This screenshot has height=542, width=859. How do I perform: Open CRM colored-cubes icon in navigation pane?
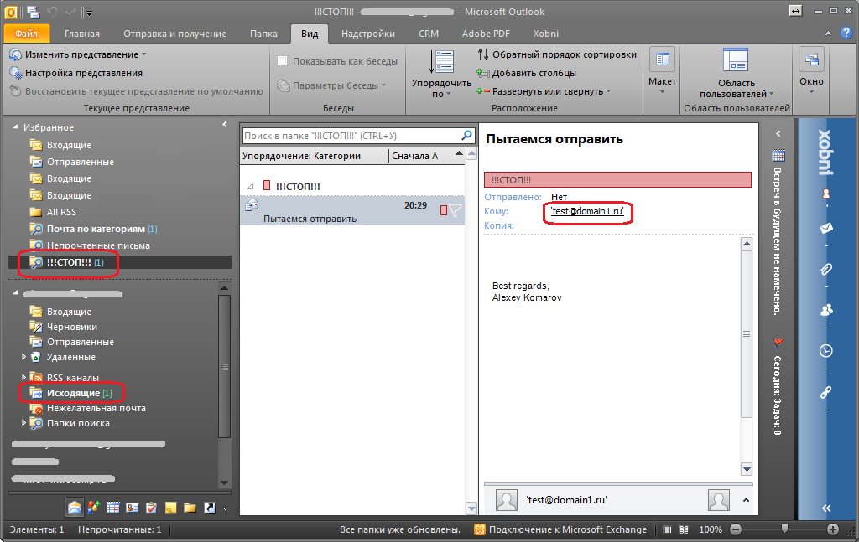[x=94, y=508]
